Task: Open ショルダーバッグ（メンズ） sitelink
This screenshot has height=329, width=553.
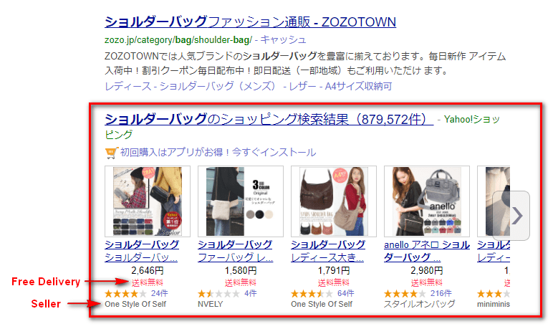Action: (218, 86)
